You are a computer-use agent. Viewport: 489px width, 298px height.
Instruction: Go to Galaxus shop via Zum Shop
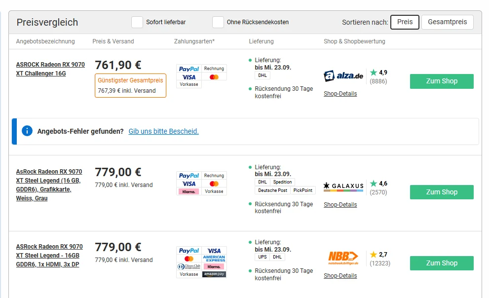442,192
